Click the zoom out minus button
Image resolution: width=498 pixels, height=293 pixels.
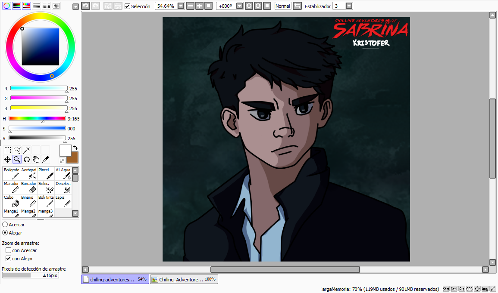click(190, 6)
